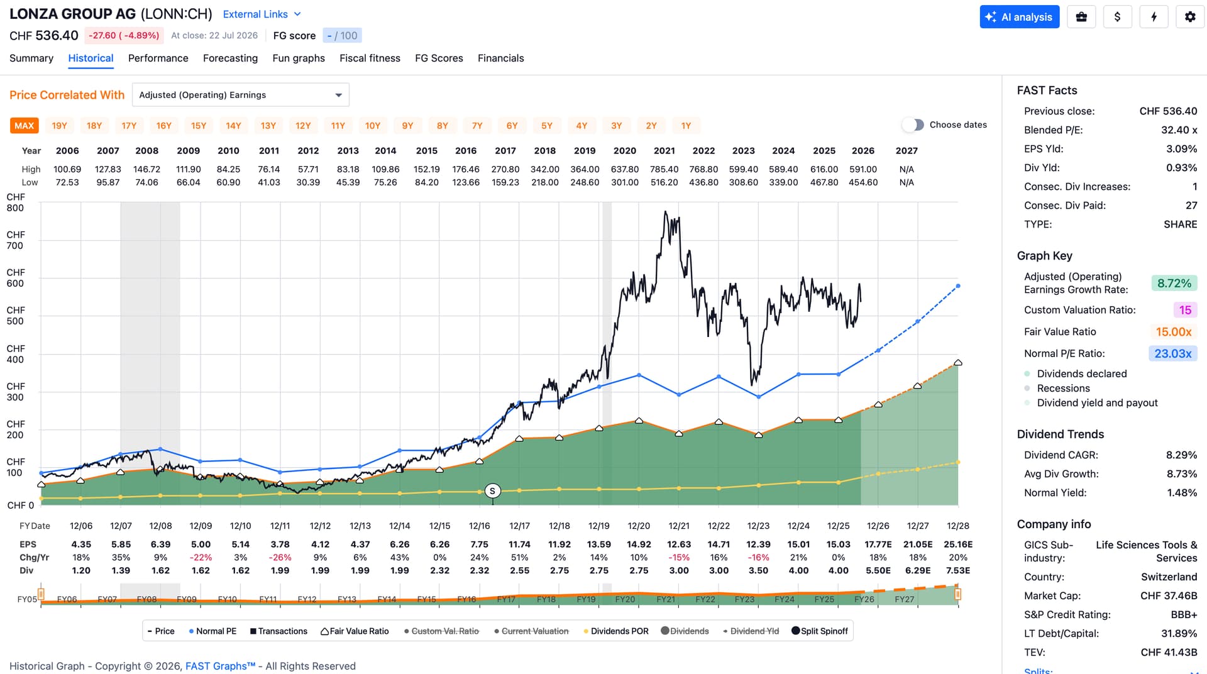Screen dimensions: 1207x674
Task: View the Financials tab
Action: tap(500, 58)
